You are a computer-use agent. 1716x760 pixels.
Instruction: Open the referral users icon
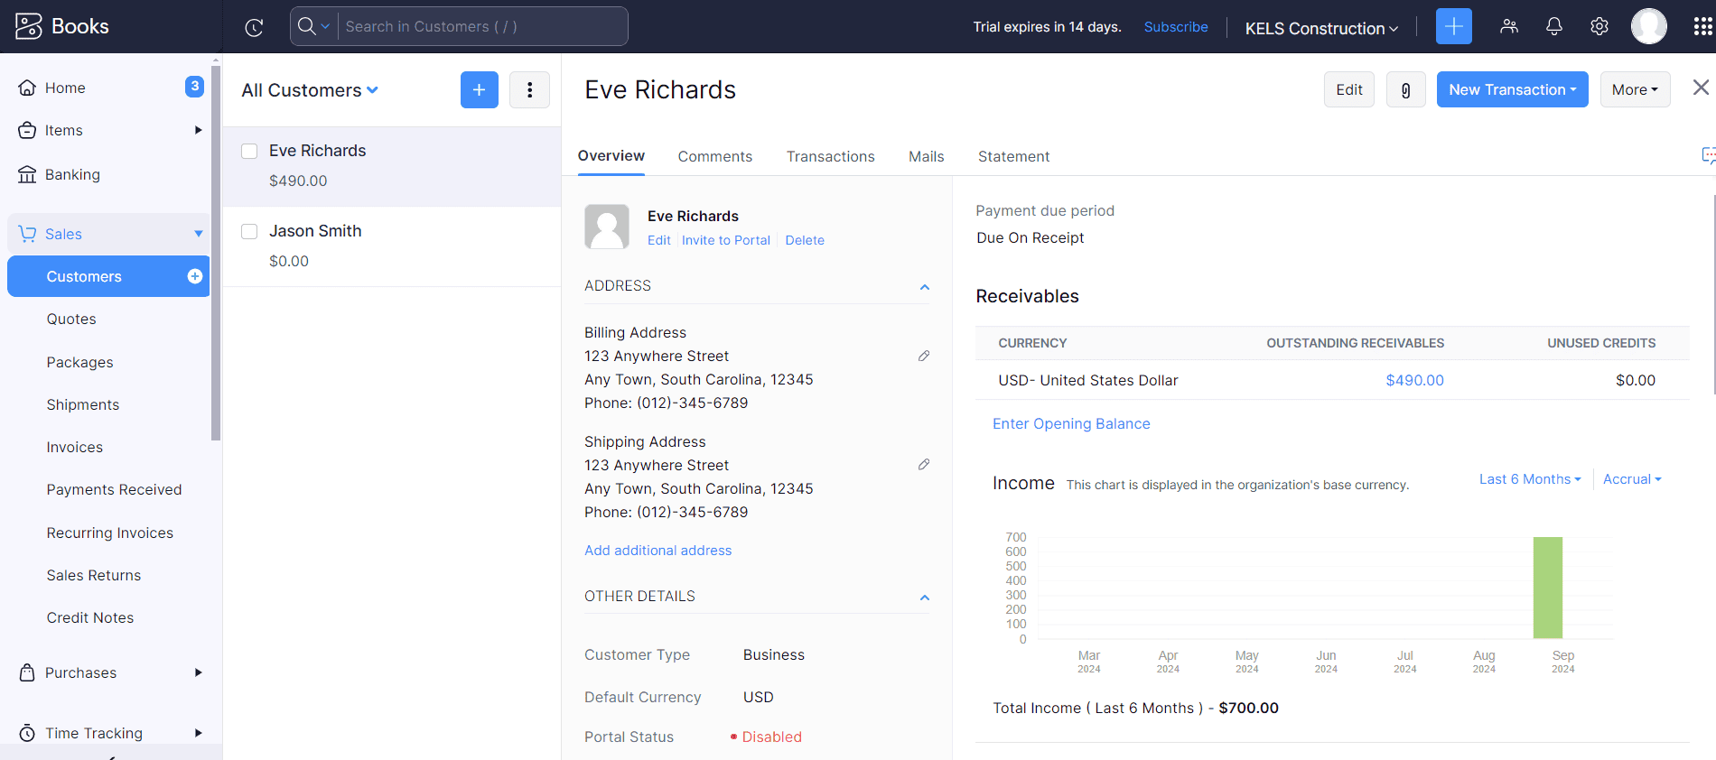[x=1509, y=26]
